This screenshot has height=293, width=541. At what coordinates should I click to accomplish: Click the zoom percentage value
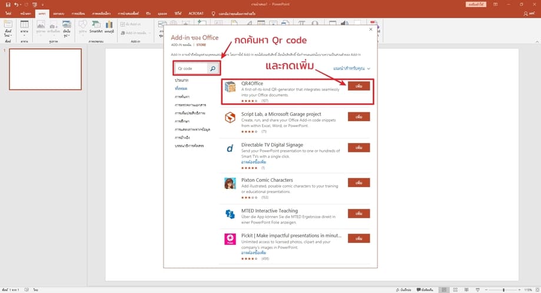(528, 290)
